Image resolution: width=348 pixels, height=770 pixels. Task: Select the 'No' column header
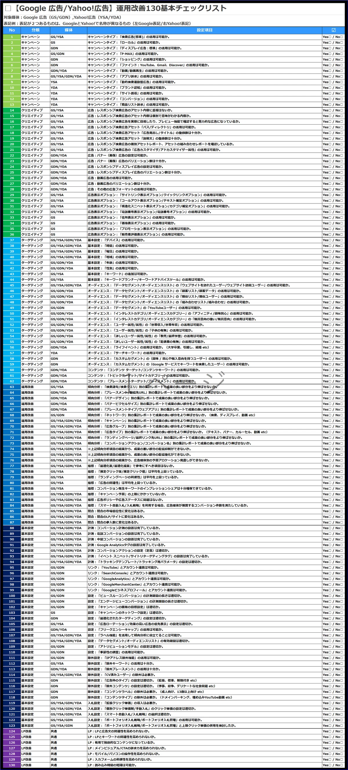12,30
